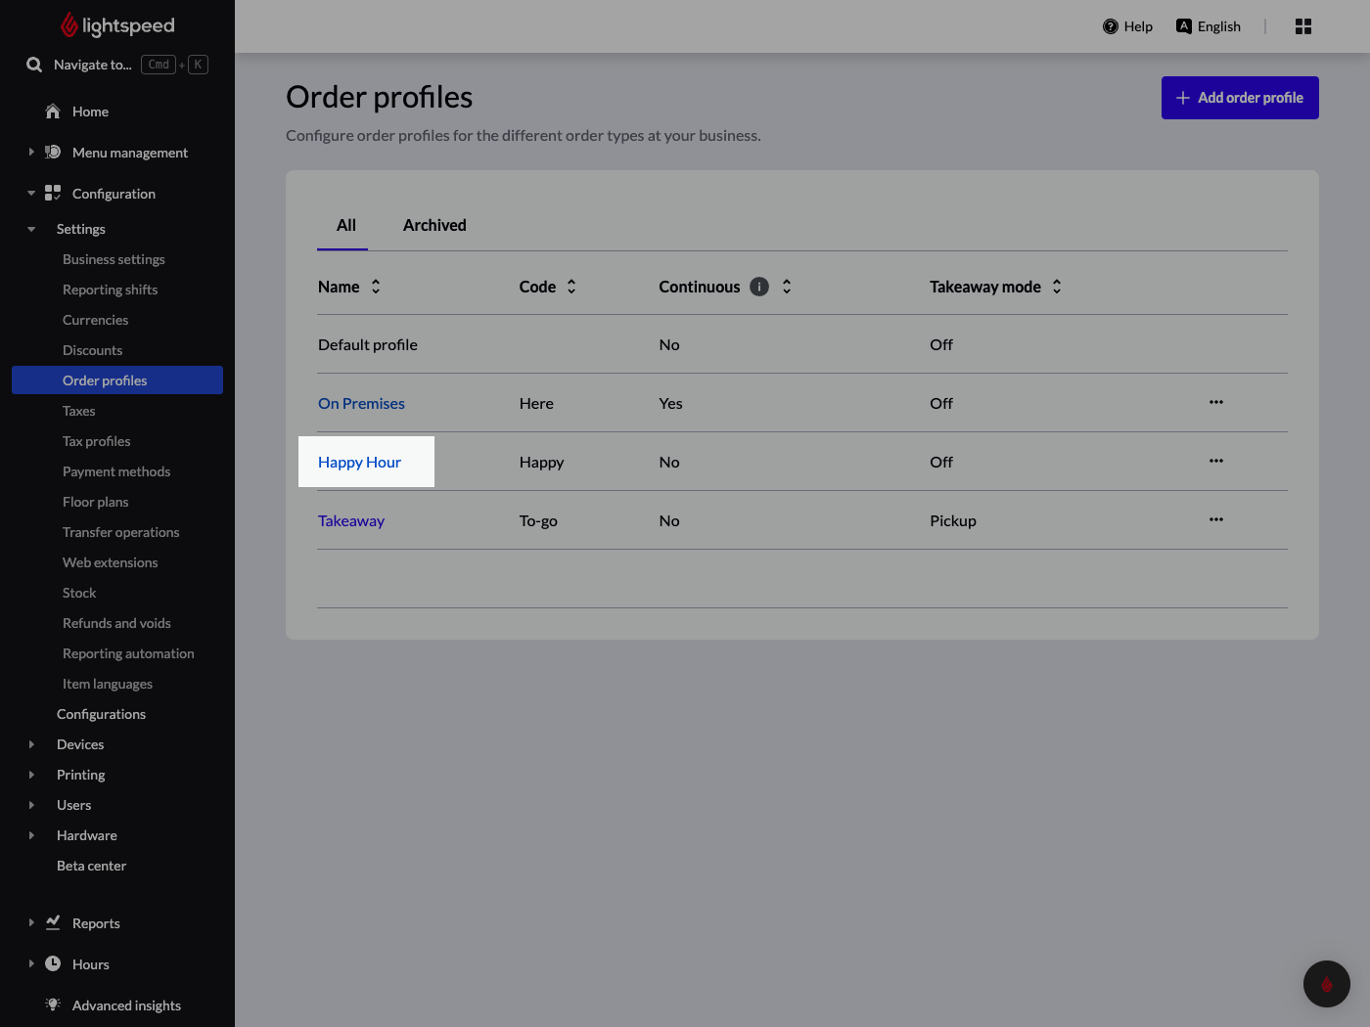This screenshot has width=1370, height=1027.
Task: Click the Menu management icon
Action: (x=53, y=153)
